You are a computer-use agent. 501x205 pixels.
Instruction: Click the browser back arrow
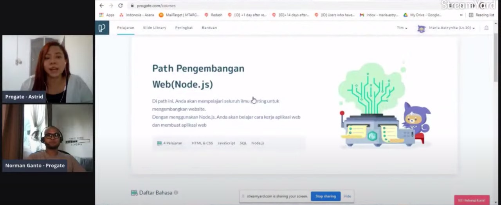tap(102, 5)
